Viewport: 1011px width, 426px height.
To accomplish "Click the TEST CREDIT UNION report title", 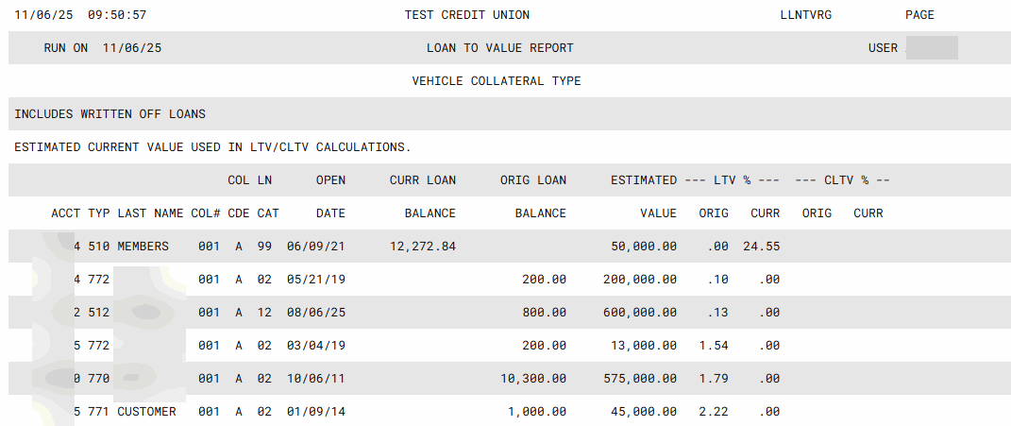I will click(x=466, y=15).
